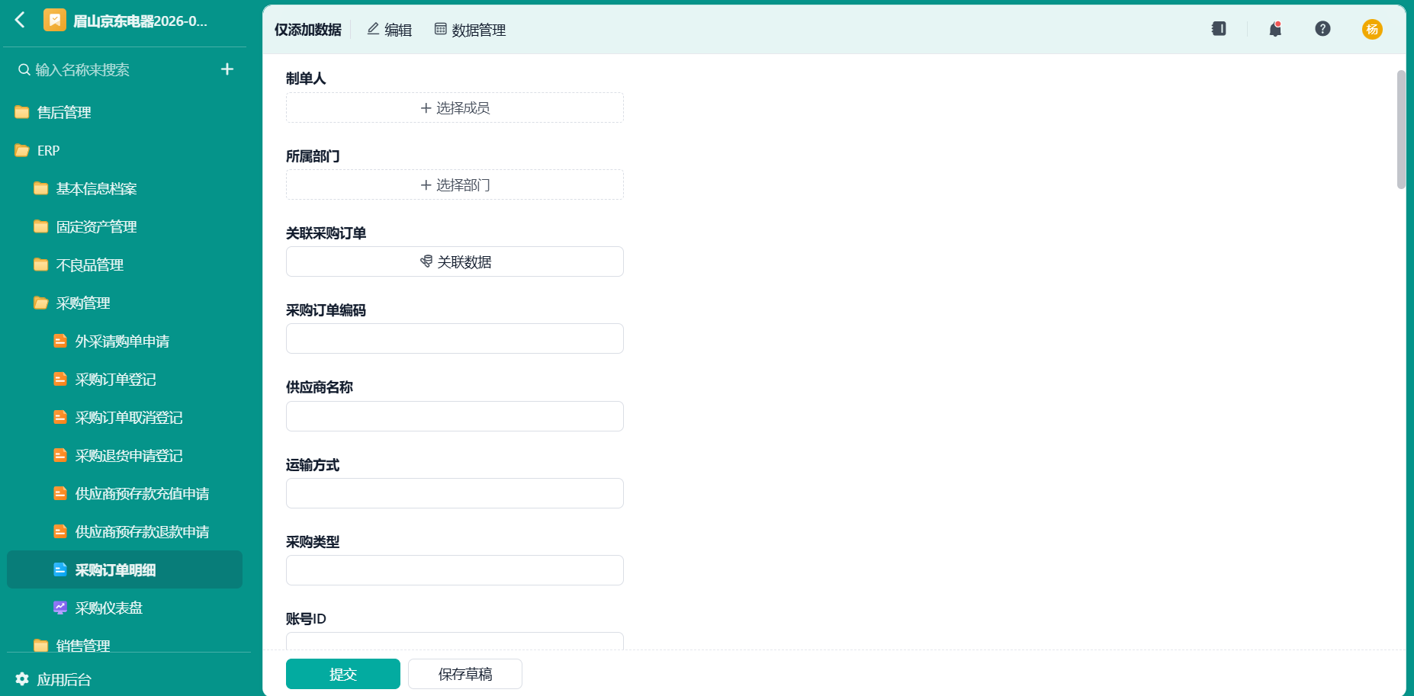Focus the 供应商名称 input field
1414x696 pixels.
[455, 416]
